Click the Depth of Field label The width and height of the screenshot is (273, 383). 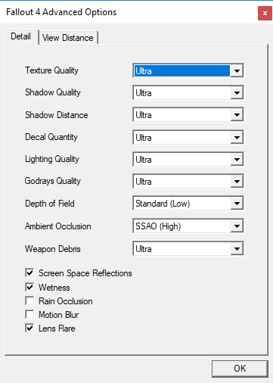coord(50,204)
